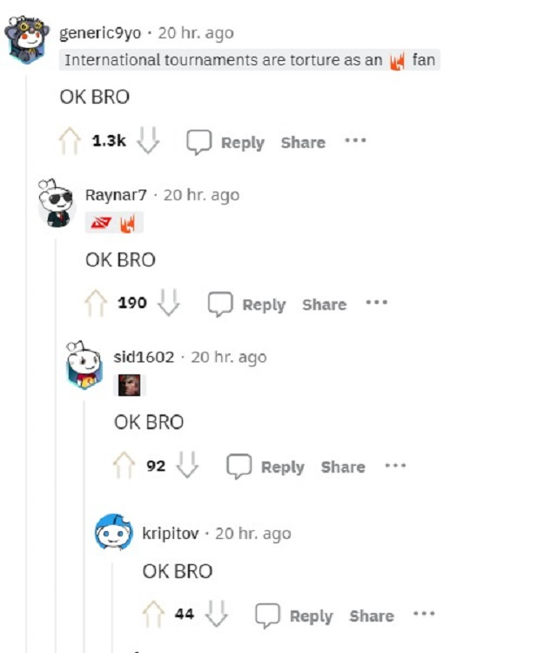Upvote kripitov's comment
This screenshot has width=557, height=653.
(x=153, y=614)
